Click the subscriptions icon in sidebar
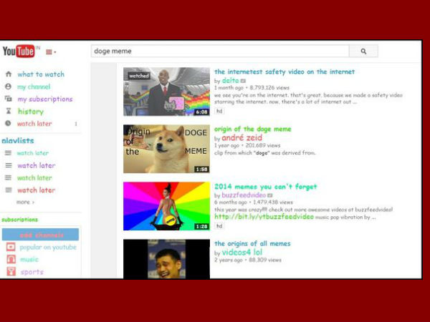Viewport: 430px width, 322px height. point(9,99)
